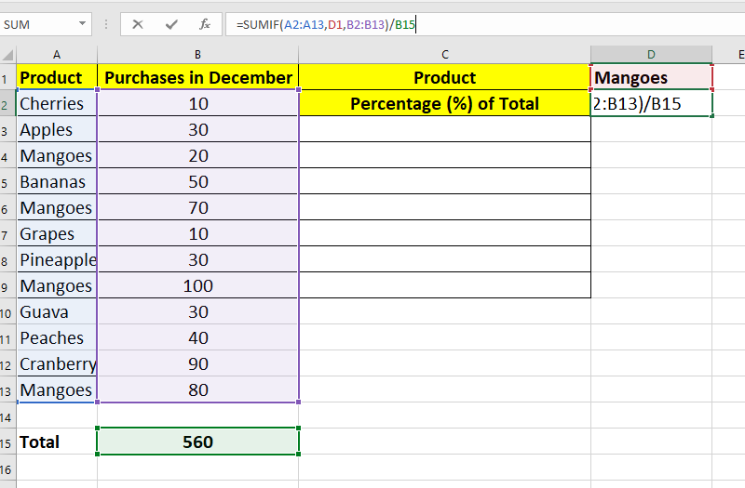The height and width of the screenshot is (488, 745).
Task: Click the Mangoes cell in column D
Action: [x=651, y=78]
